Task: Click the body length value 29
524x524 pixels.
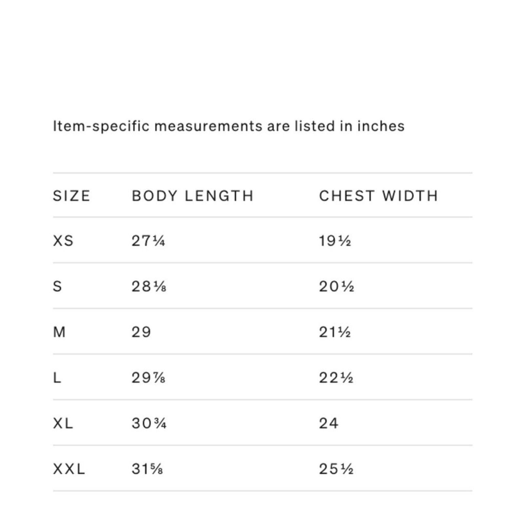Action: pos(141,332)
